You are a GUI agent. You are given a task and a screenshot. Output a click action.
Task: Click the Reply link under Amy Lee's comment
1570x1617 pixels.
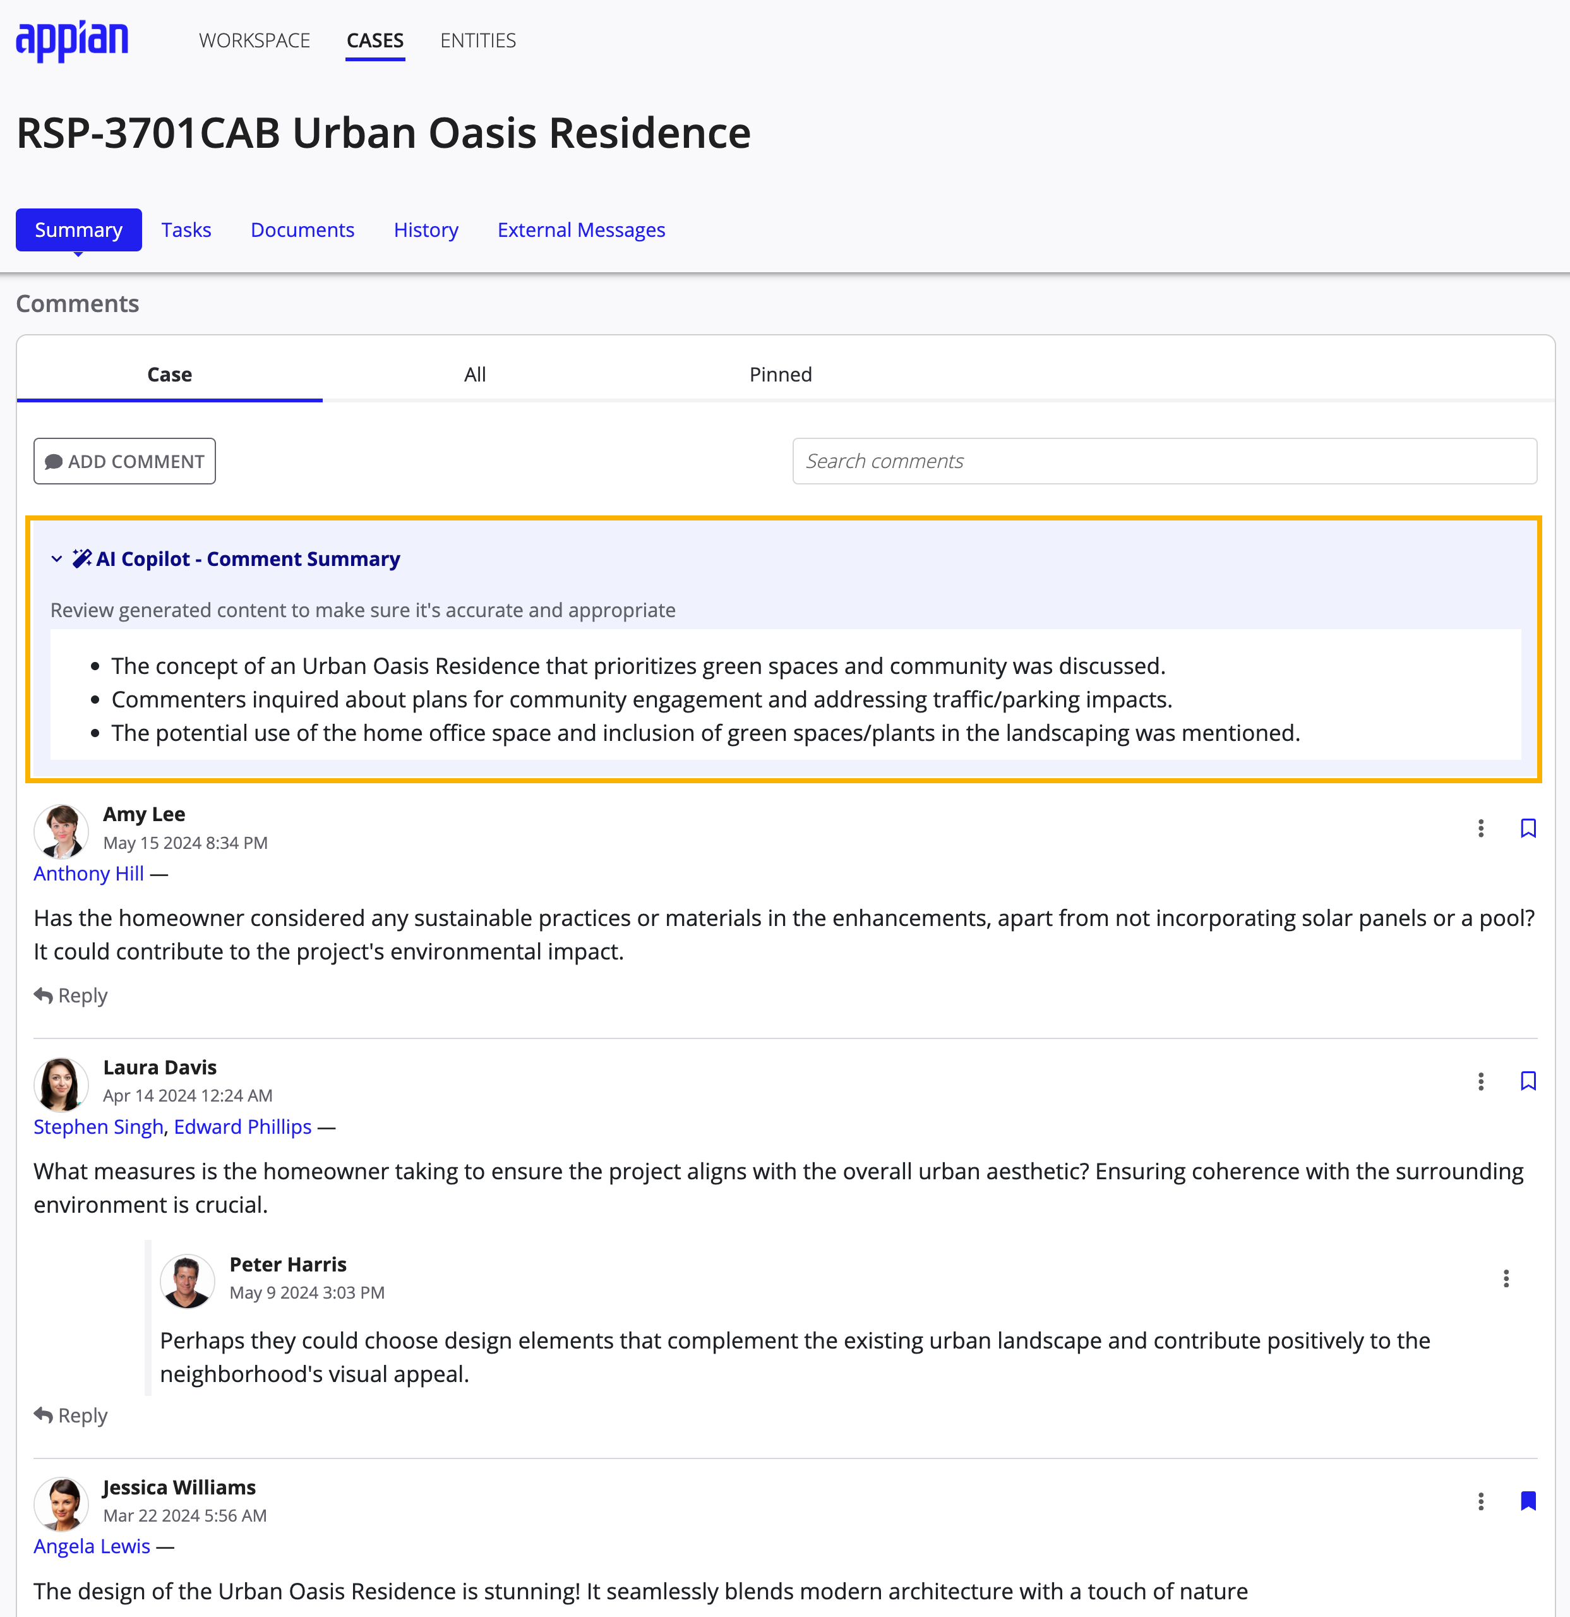pos(72,994)
